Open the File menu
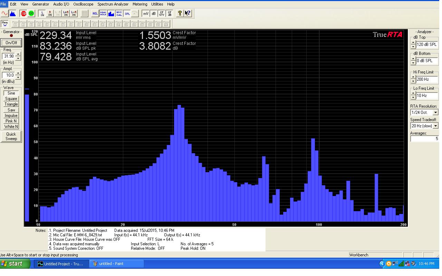The height and width of the screenshot is (276, 442). click(x=3, y=4)
